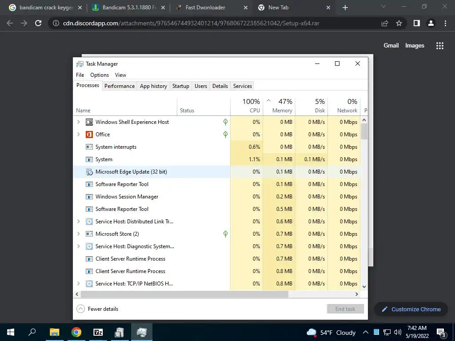Click the Microsoft Edge Update process icon
Screen dimensions: 455x341
click(x=89, y=172)
